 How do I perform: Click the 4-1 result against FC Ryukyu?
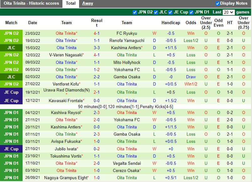coord(97,33)
